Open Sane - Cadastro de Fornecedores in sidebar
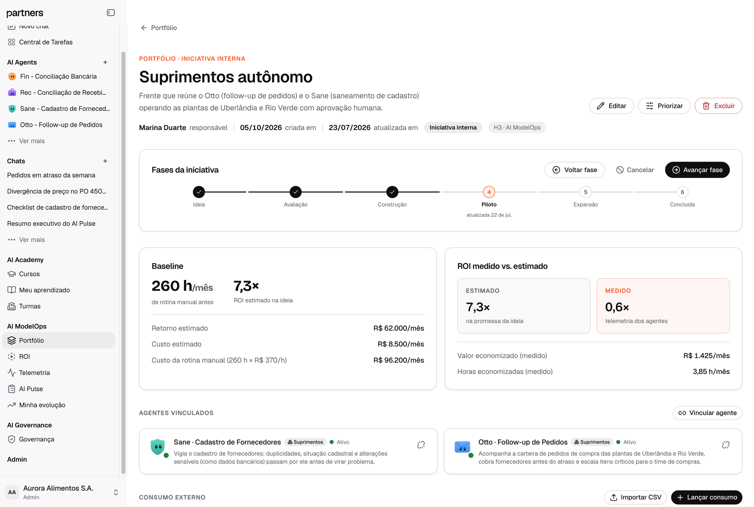This screenshot has width=754, height=507. (58, 109)
